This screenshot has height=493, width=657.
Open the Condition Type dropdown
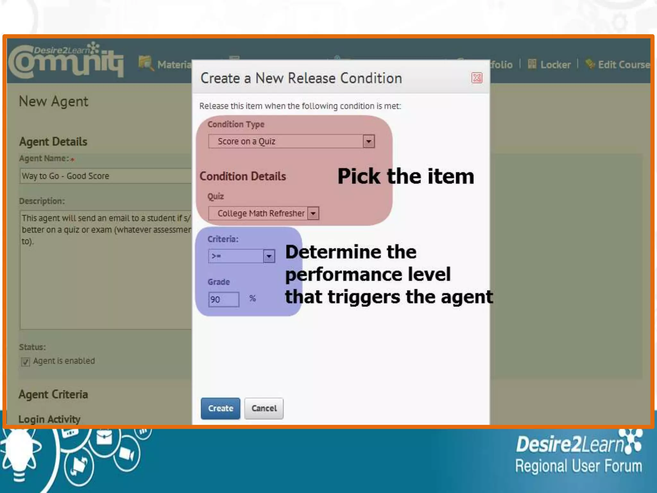(x=369, y=141)
